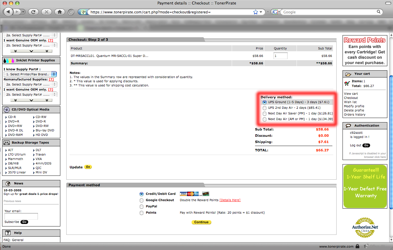Image resolution: width=393 pixels, height=250 pixels.
Task: Select UPS 2nd Day Air delivery
Action: pyautogui.click(x=265, y=108)
